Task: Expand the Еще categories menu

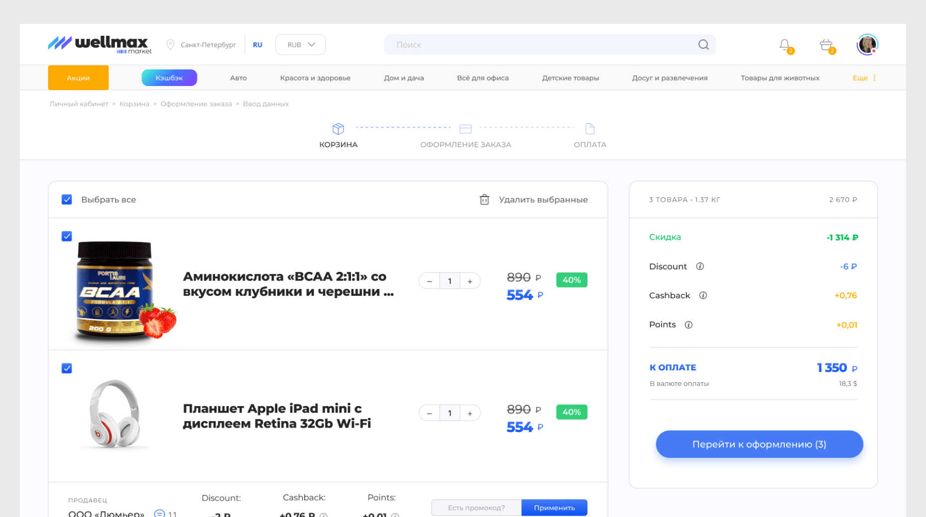Action: tap(865, 78)
